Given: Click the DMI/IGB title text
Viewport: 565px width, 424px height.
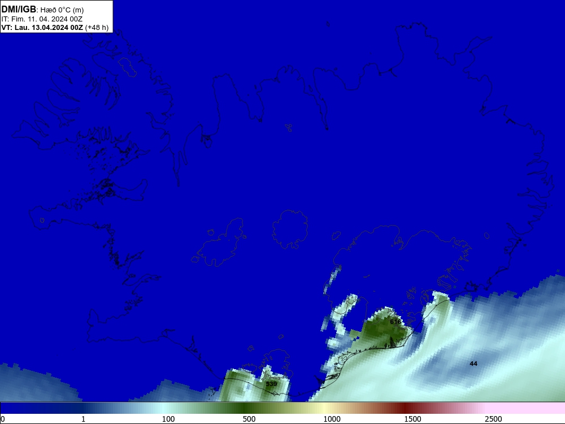Looking at the screenshot, I should point(19,10).
